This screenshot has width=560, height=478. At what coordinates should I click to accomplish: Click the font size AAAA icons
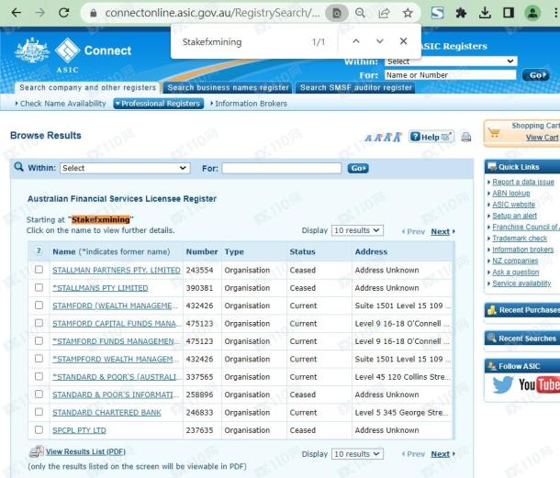coord(383,137)
